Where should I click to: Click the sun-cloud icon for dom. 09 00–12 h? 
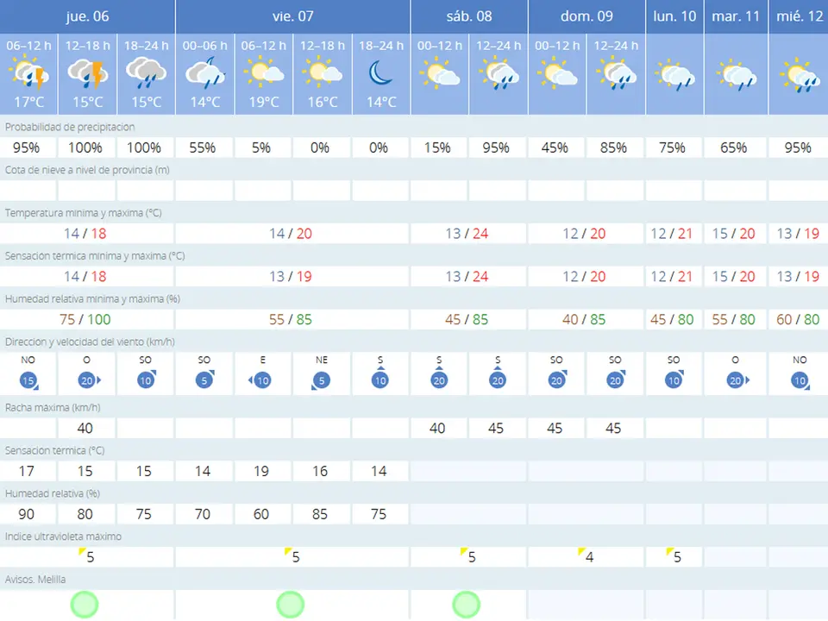(557, 73)
